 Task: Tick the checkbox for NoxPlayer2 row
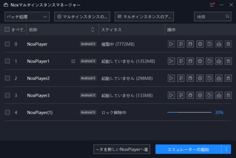click(x=7, y=78)
